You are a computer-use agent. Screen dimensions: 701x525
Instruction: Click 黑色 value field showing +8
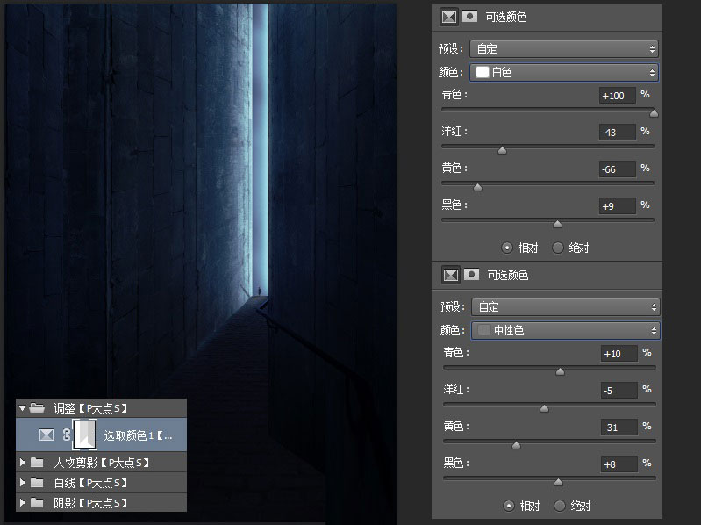(x=619, y=464)
